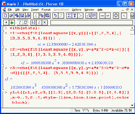Click the toolbar stepper arrows at far right

coord(132,16)
